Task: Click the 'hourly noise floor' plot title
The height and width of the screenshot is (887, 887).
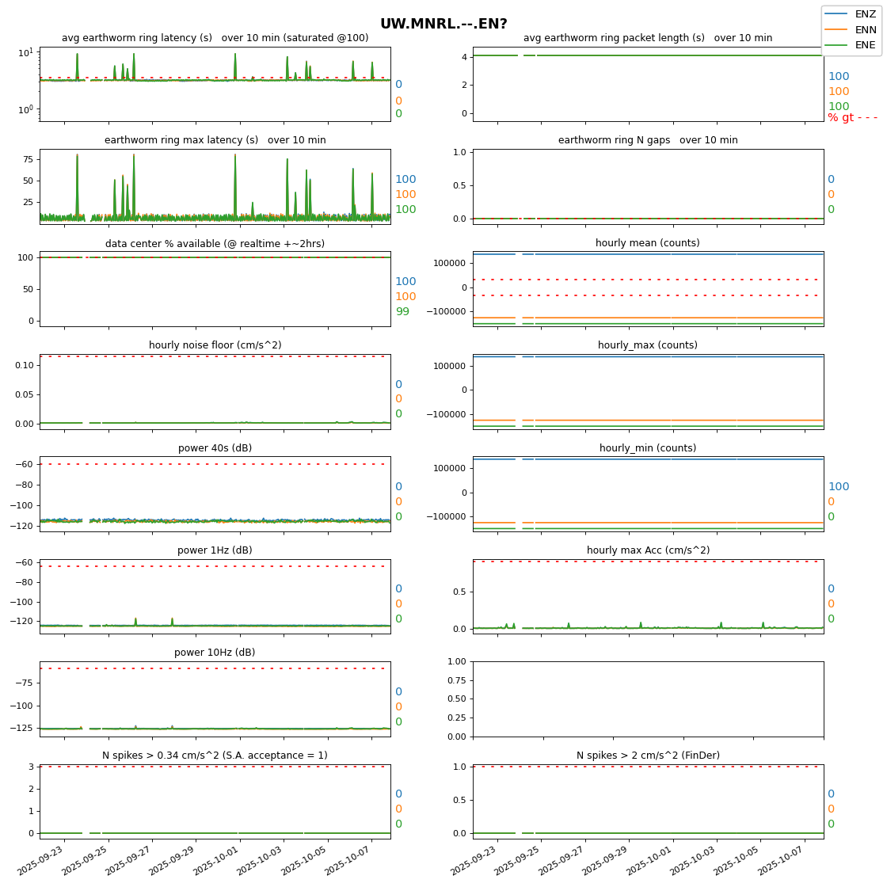Action: point(215,345)
